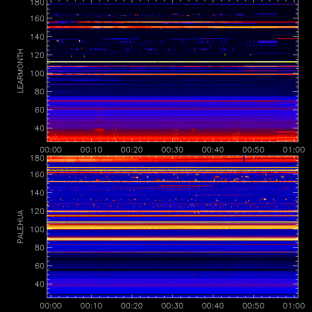Select the 120 tick label on Learmonth plot

point(37,55)
